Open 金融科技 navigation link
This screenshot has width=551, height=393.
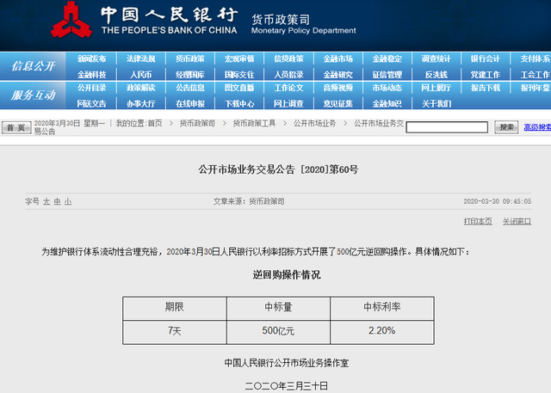coord(92,75)
